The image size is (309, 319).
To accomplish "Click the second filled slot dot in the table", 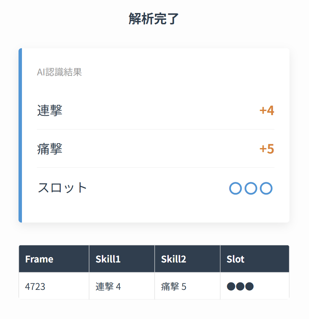I will [240, 286].
